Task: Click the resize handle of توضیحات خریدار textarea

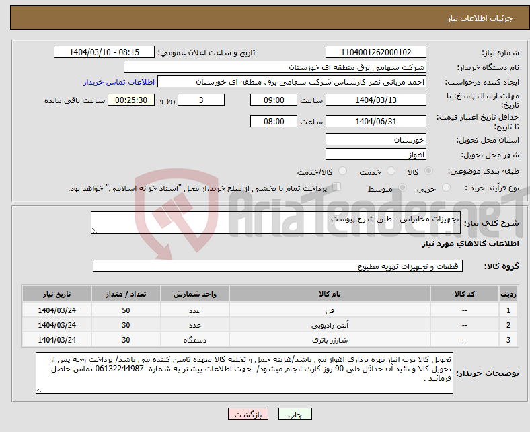Action: 39,390
